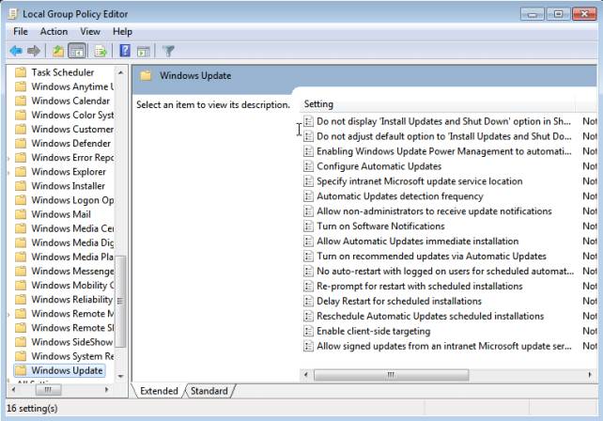Expand the Windows Explorer tree node
This screenshot has width=603, height=421.
pyautogui.click(x=8, y=172)
